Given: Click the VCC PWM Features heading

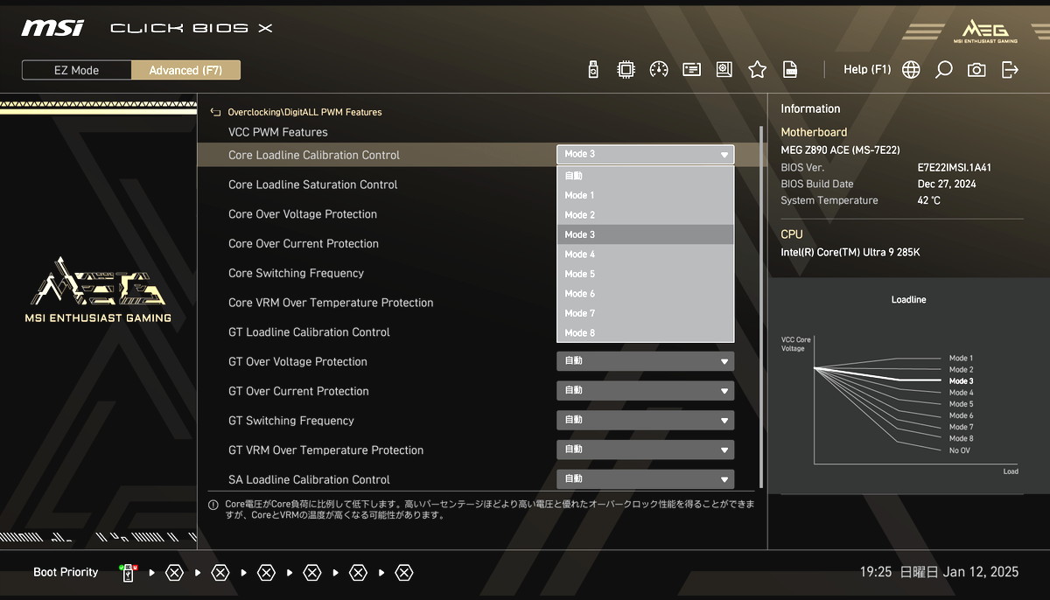Looking at the screenshot, I should (278, 132).
